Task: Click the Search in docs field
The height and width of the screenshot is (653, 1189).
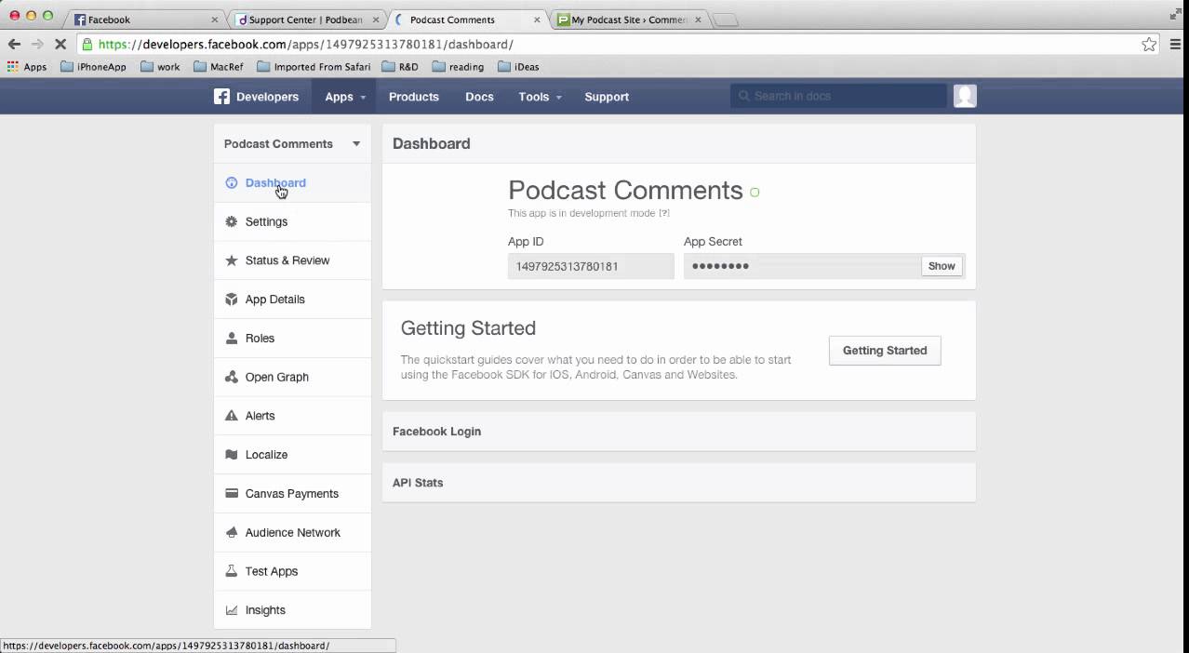Action: tap(838, 96)
